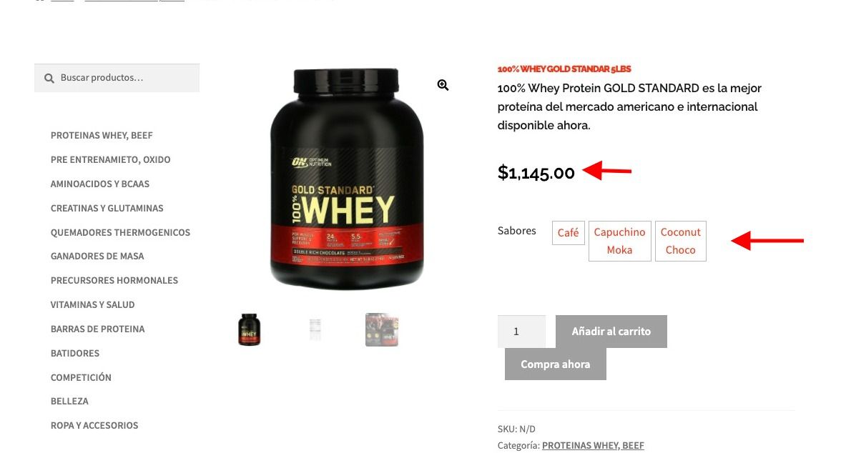Click the magnifier zoom icon on product image
This screenshot has width=841, height=453.
pyautogui.click(x=443, y=85)
